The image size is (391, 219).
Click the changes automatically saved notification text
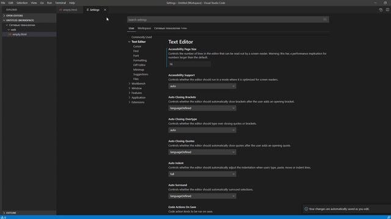click(x=339, y=209)
